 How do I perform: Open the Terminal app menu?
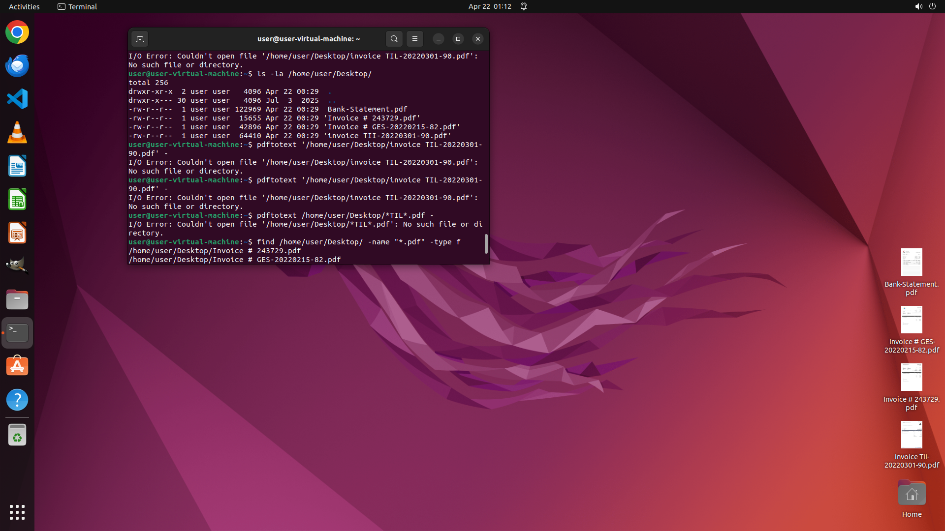pos(77,6)
